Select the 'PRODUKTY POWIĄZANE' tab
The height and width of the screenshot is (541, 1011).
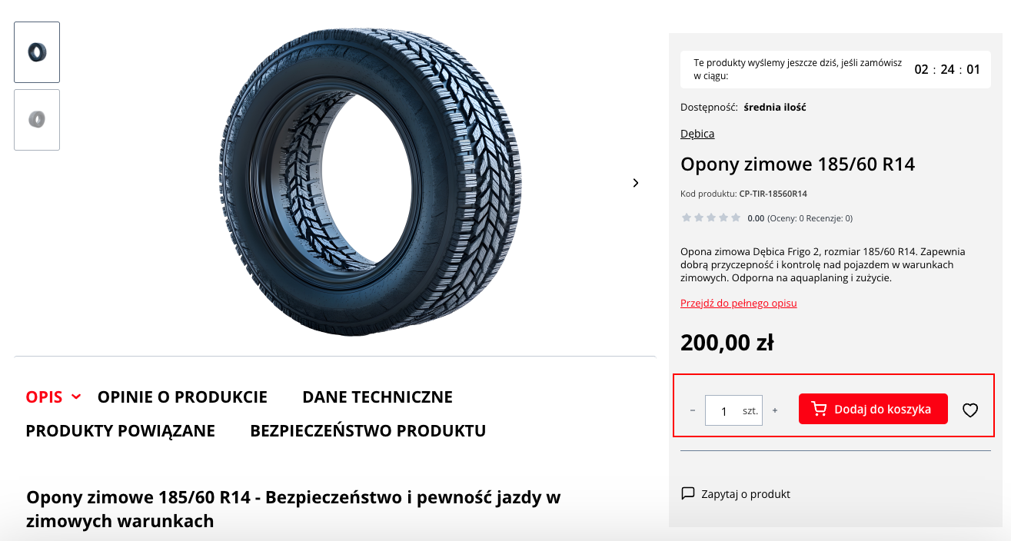pos(120,431)
